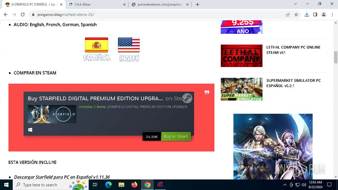Click the 34,99€ price label
The image size is (338, 190).
(152, 136)
